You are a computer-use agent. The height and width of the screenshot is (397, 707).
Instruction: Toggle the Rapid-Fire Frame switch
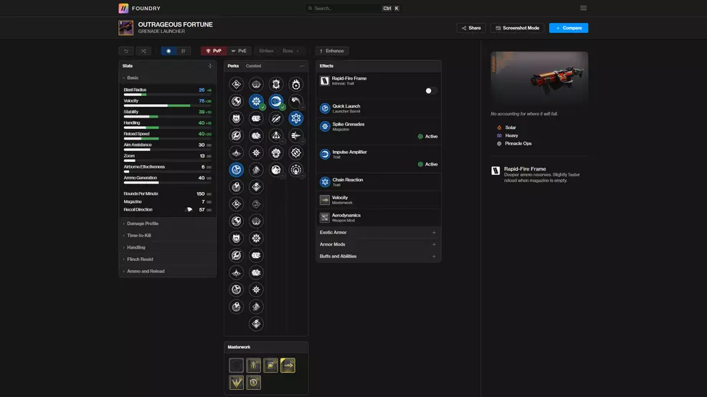[431, 90]
